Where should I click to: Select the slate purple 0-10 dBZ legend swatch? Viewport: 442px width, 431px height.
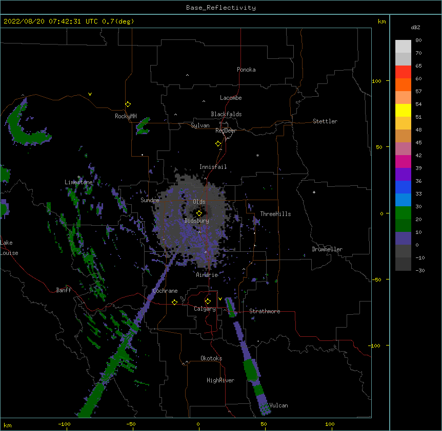(x=403, y=239)
